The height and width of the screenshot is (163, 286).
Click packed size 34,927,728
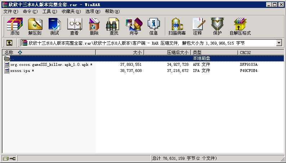178,64
